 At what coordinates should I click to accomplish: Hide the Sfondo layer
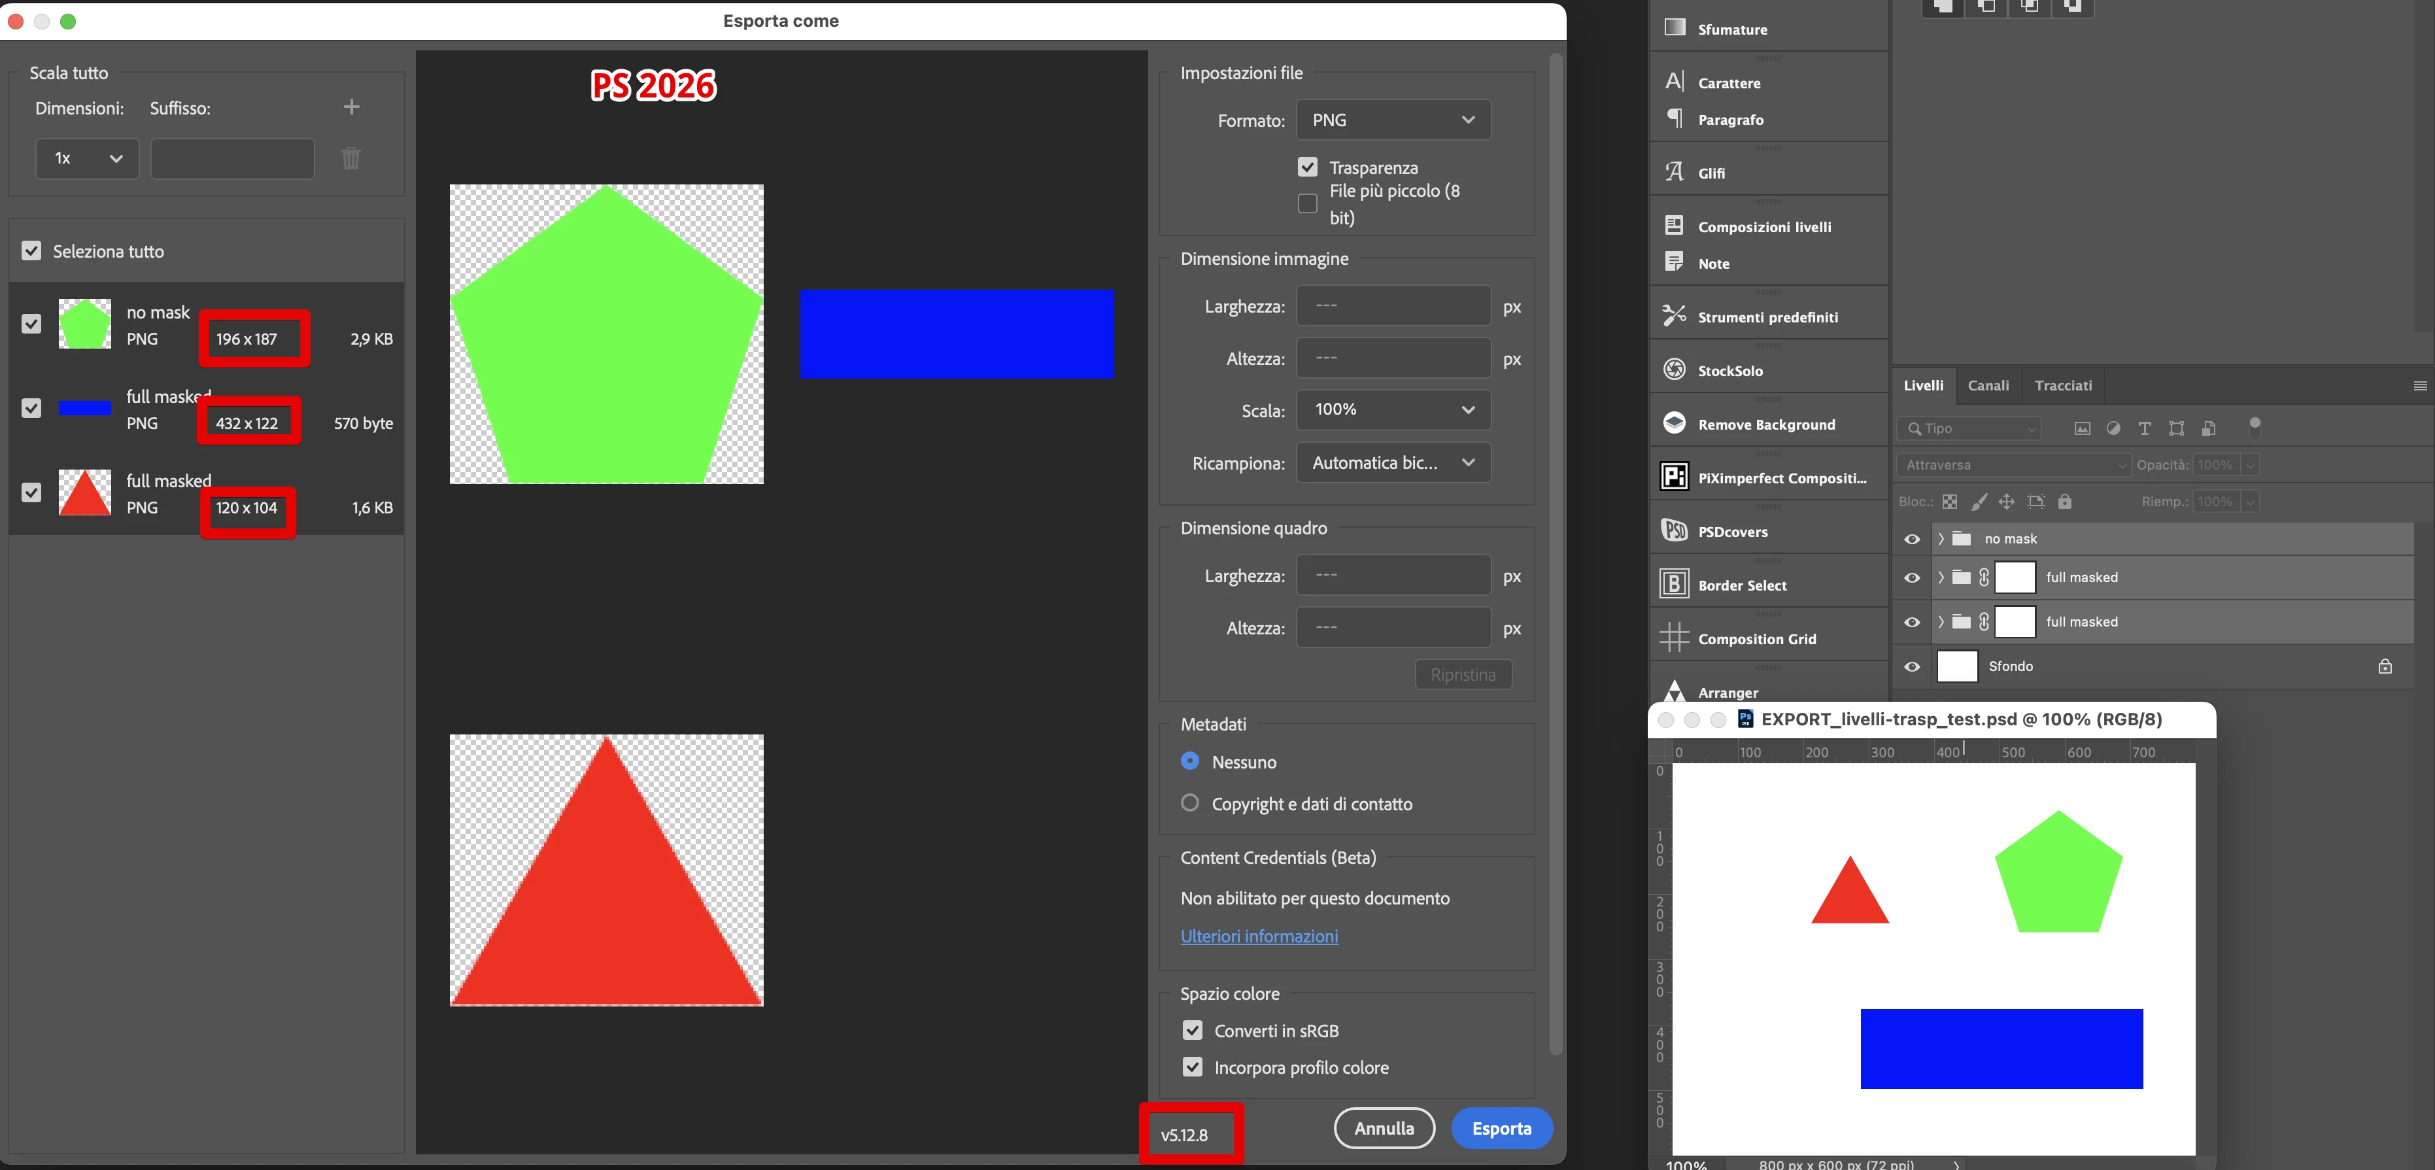pos(1913,666)
